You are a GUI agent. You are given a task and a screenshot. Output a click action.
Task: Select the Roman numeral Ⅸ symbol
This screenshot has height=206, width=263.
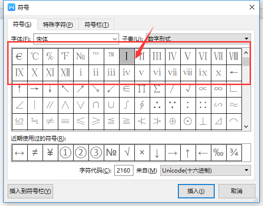point(20,73)
